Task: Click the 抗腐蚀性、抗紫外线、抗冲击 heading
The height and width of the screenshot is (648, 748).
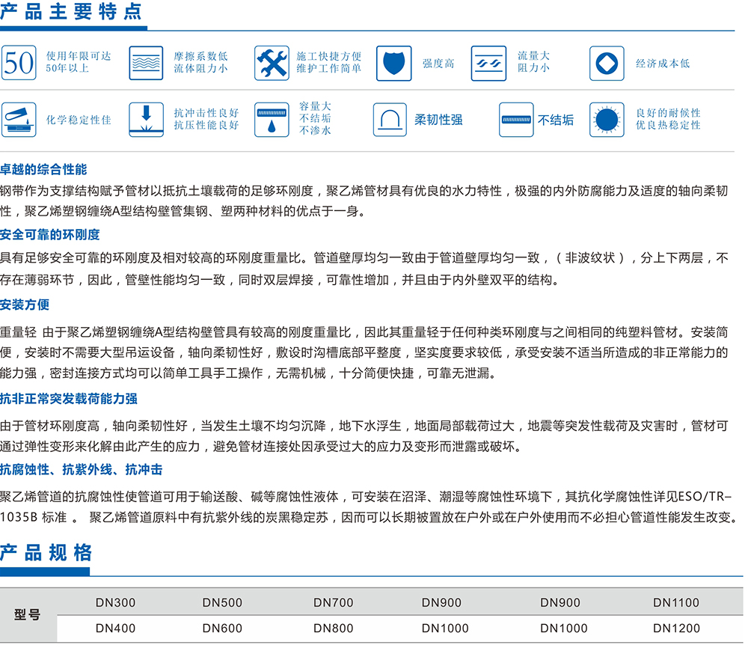Action: tap(81, 470)
